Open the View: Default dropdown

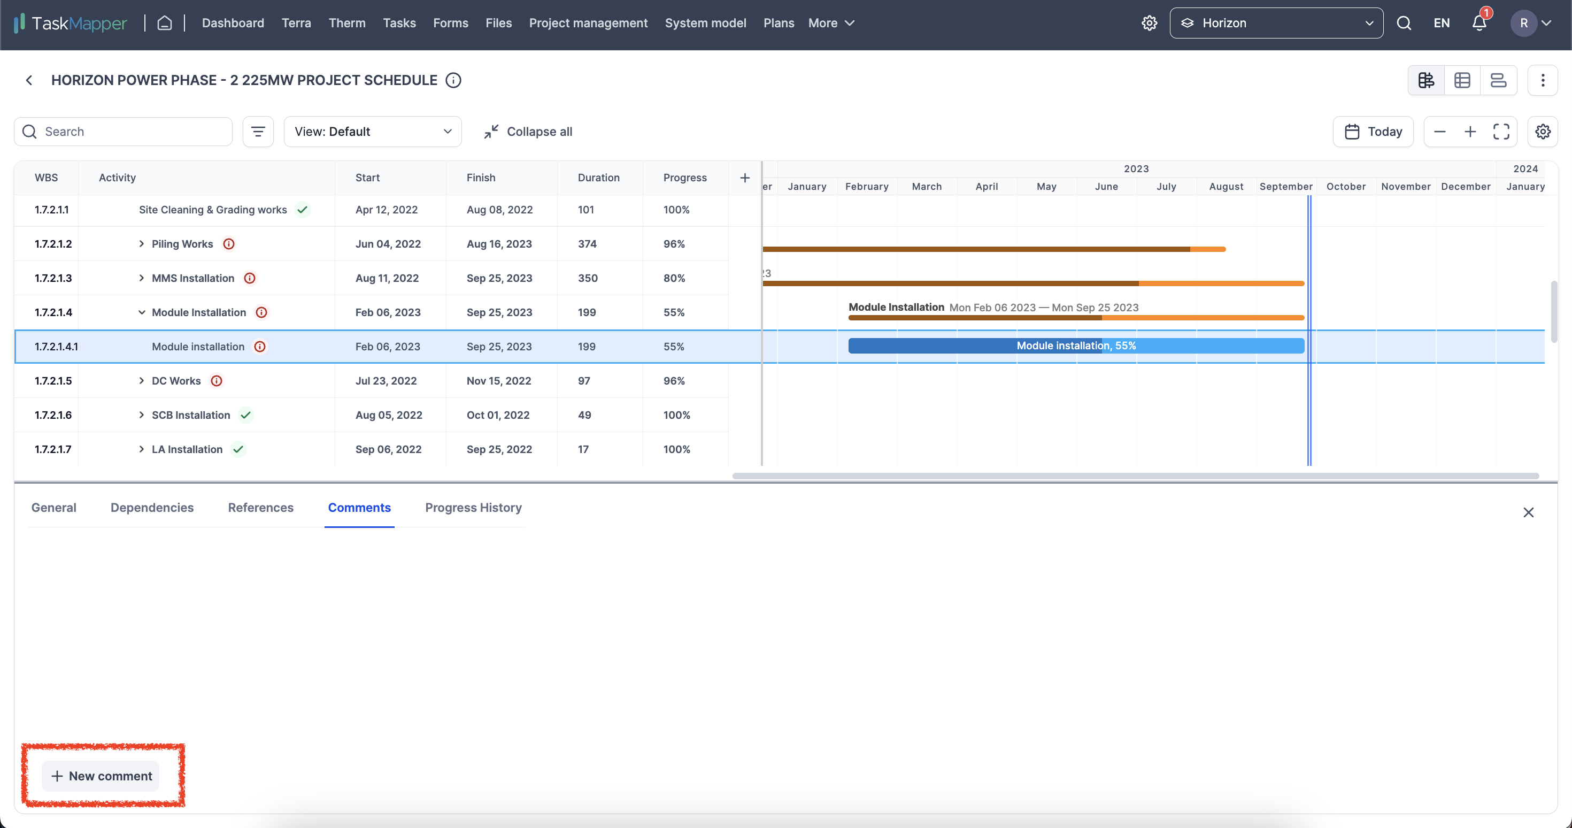(372, 132)
